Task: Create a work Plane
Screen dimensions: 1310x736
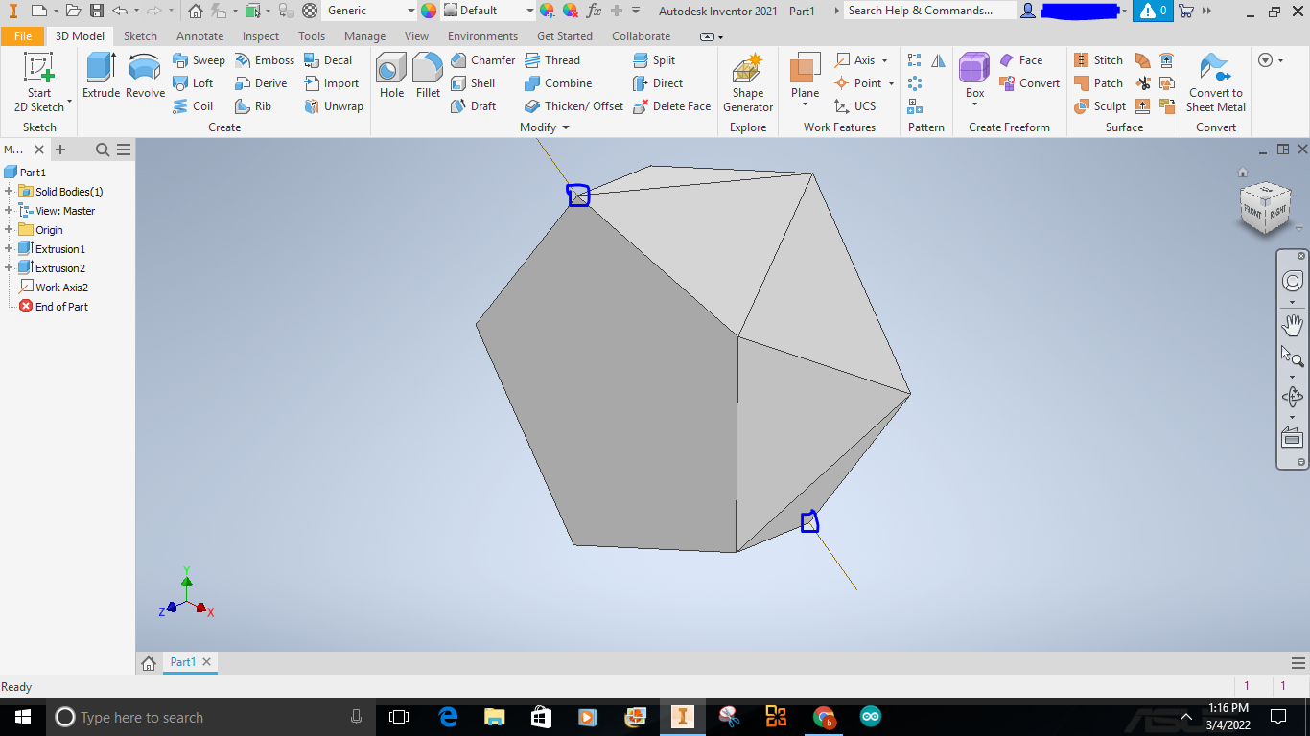Action: (x=805, y=79)
